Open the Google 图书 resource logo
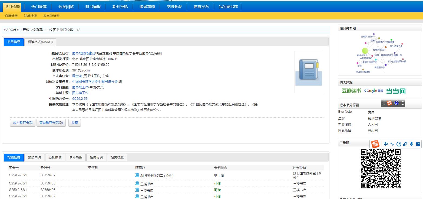This screenshot has width=423, height=199. (x=374, y=91)
